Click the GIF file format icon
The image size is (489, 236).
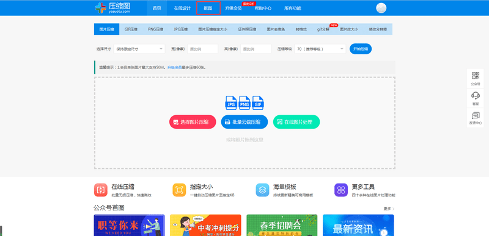pyautogui.click(x=258, y=103)
